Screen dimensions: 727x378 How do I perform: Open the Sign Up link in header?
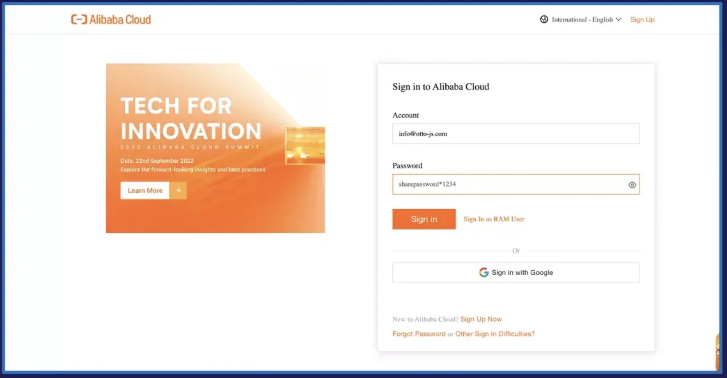click(x=642, y=19)
